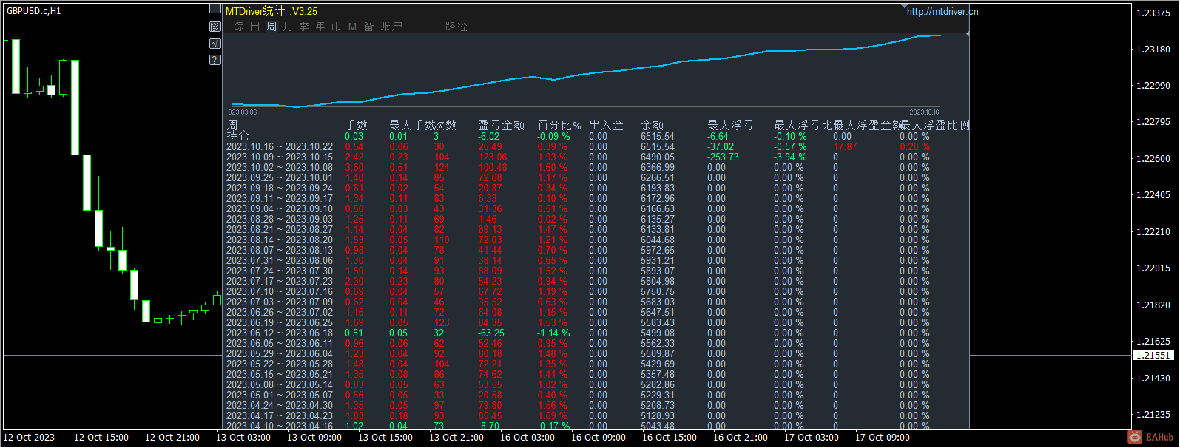Click the 17 Oct 09:00 time axis label
The image size is (1180, 448).
click(x=883, y=437)
